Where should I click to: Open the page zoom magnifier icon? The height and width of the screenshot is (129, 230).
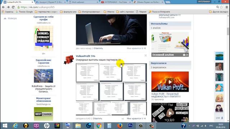(x=217, y=7)
